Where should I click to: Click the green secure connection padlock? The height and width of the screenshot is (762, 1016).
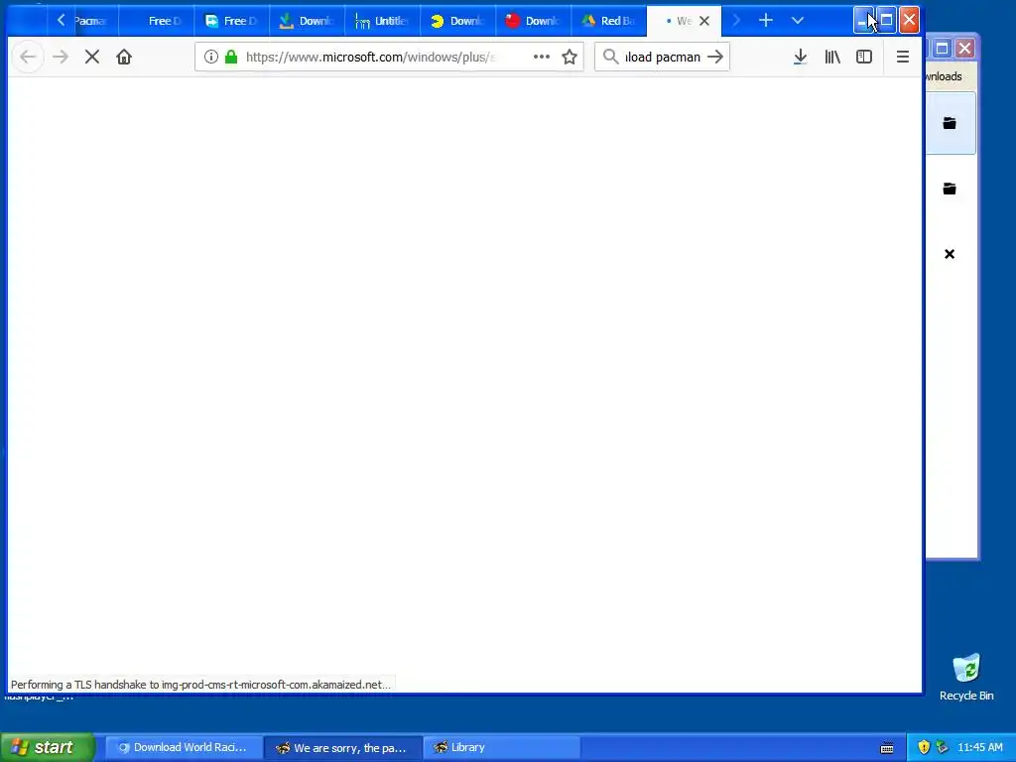pos(231,57)
